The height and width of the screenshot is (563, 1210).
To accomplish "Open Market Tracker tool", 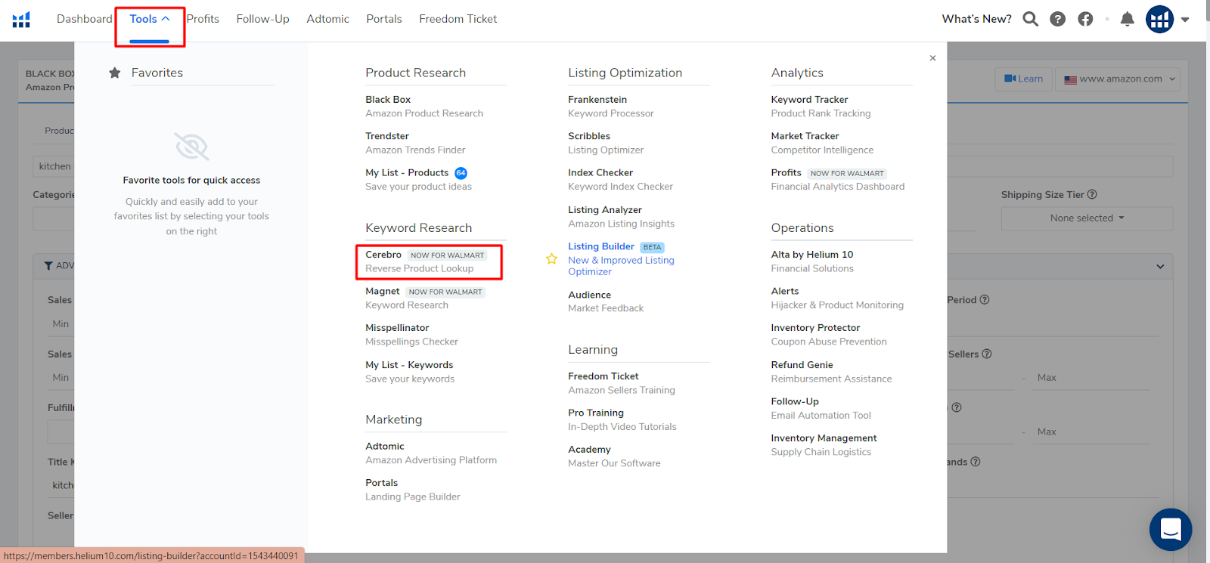I will click(822, 143).
